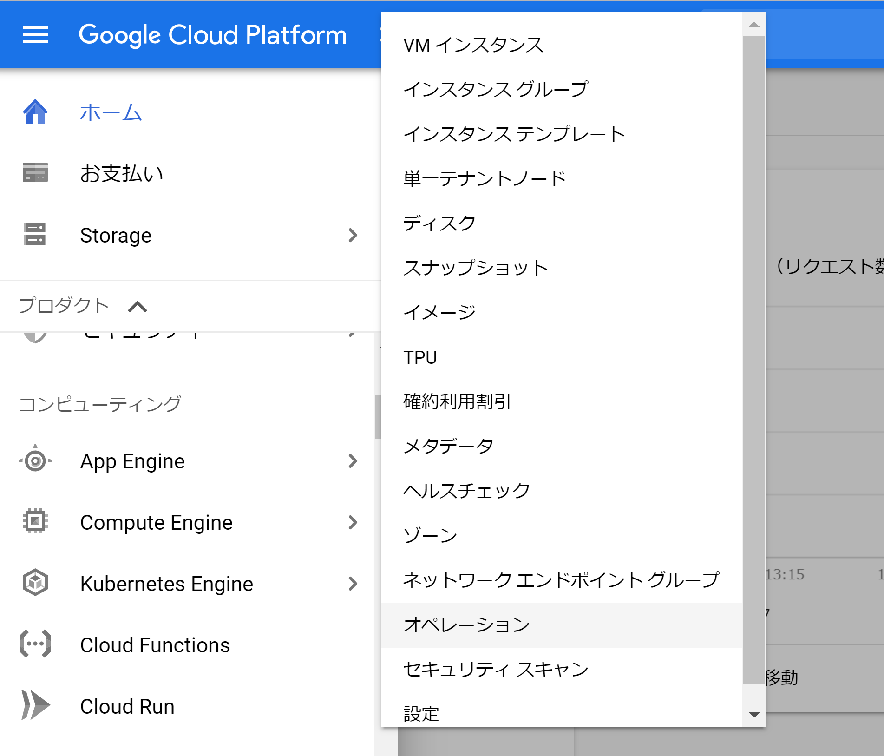Select オペレーション menu item

point(562,625)
